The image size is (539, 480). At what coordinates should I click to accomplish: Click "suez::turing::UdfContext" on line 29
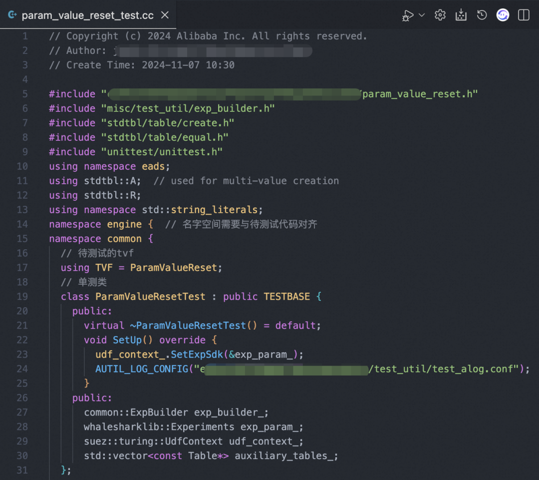(153, 441)
